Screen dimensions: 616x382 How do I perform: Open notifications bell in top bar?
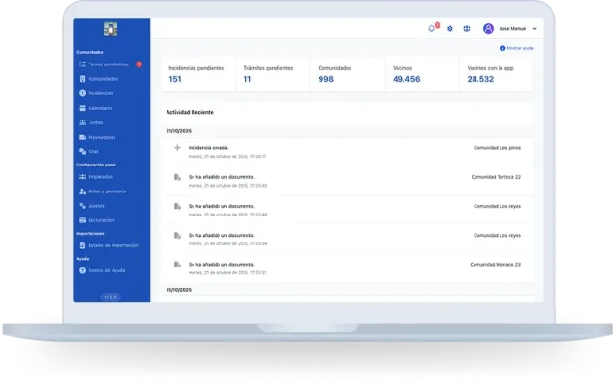tap(432, 28)
